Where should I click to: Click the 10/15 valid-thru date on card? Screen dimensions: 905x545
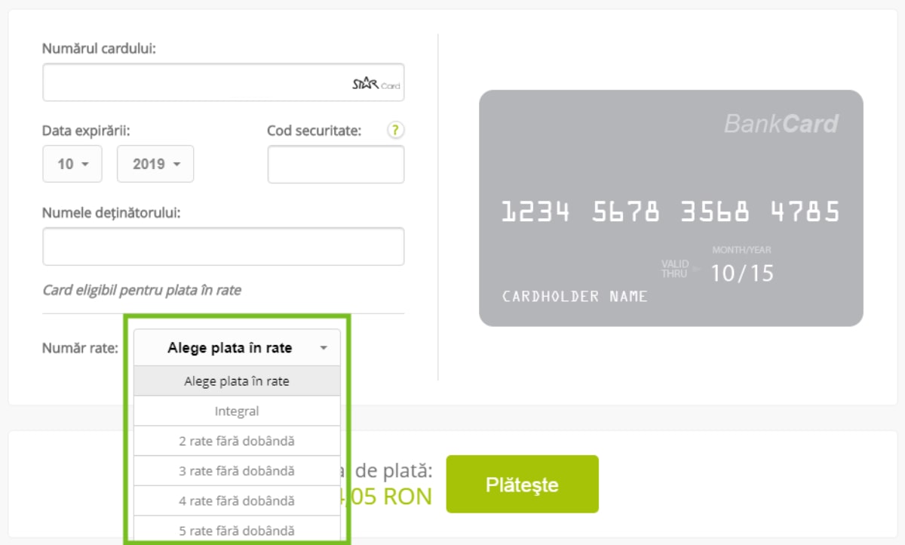coord(742,272)
